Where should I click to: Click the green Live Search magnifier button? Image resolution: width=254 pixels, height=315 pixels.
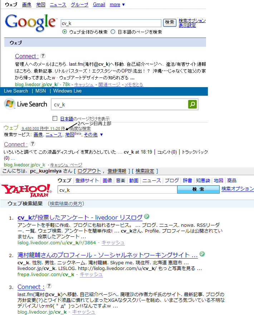(192, 104)
